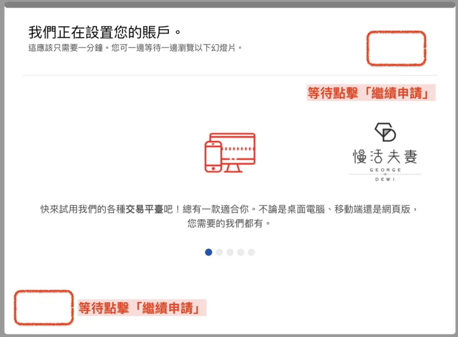458x337 pixels.
Task: Switch to the second slide dot
Action: pos(219,252)
